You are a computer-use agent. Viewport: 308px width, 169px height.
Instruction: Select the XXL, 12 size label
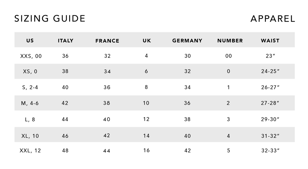click(30, 150)
